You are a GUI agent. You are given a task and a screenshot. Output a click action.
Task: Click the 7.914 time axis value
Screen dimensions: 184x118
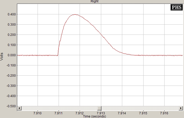[x=122, y=113]
